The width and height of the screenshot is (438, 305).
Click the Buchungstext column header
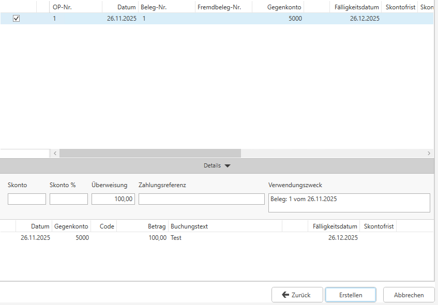[225, 226]
